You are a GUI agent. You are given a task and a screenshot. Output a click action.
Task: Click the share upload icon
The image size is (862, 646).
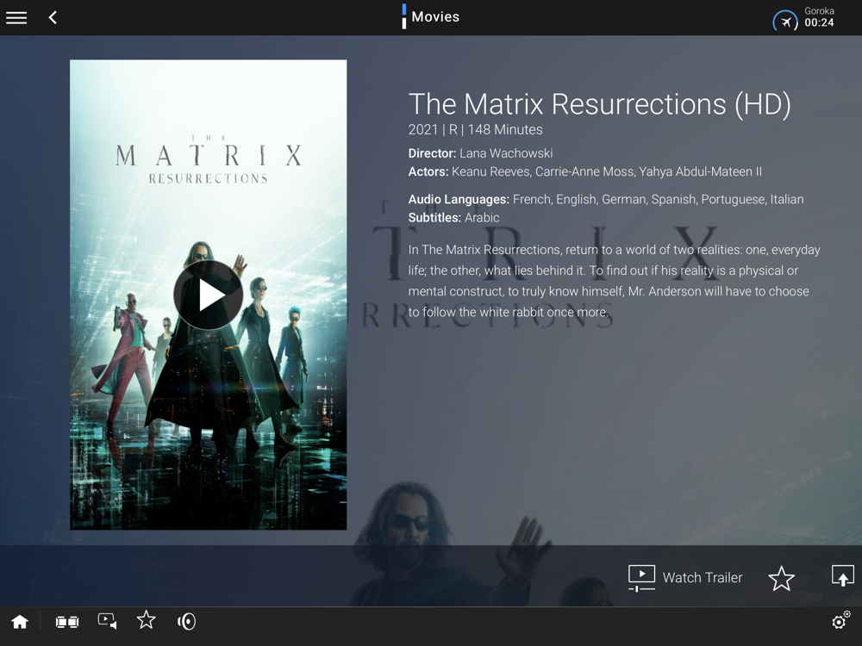(x=843, y=575)
